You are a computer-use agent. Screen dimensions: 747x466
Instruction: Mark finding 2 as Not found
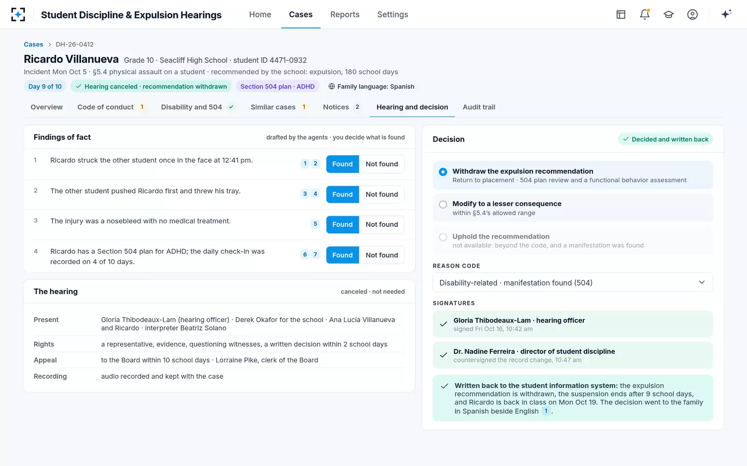382,194
